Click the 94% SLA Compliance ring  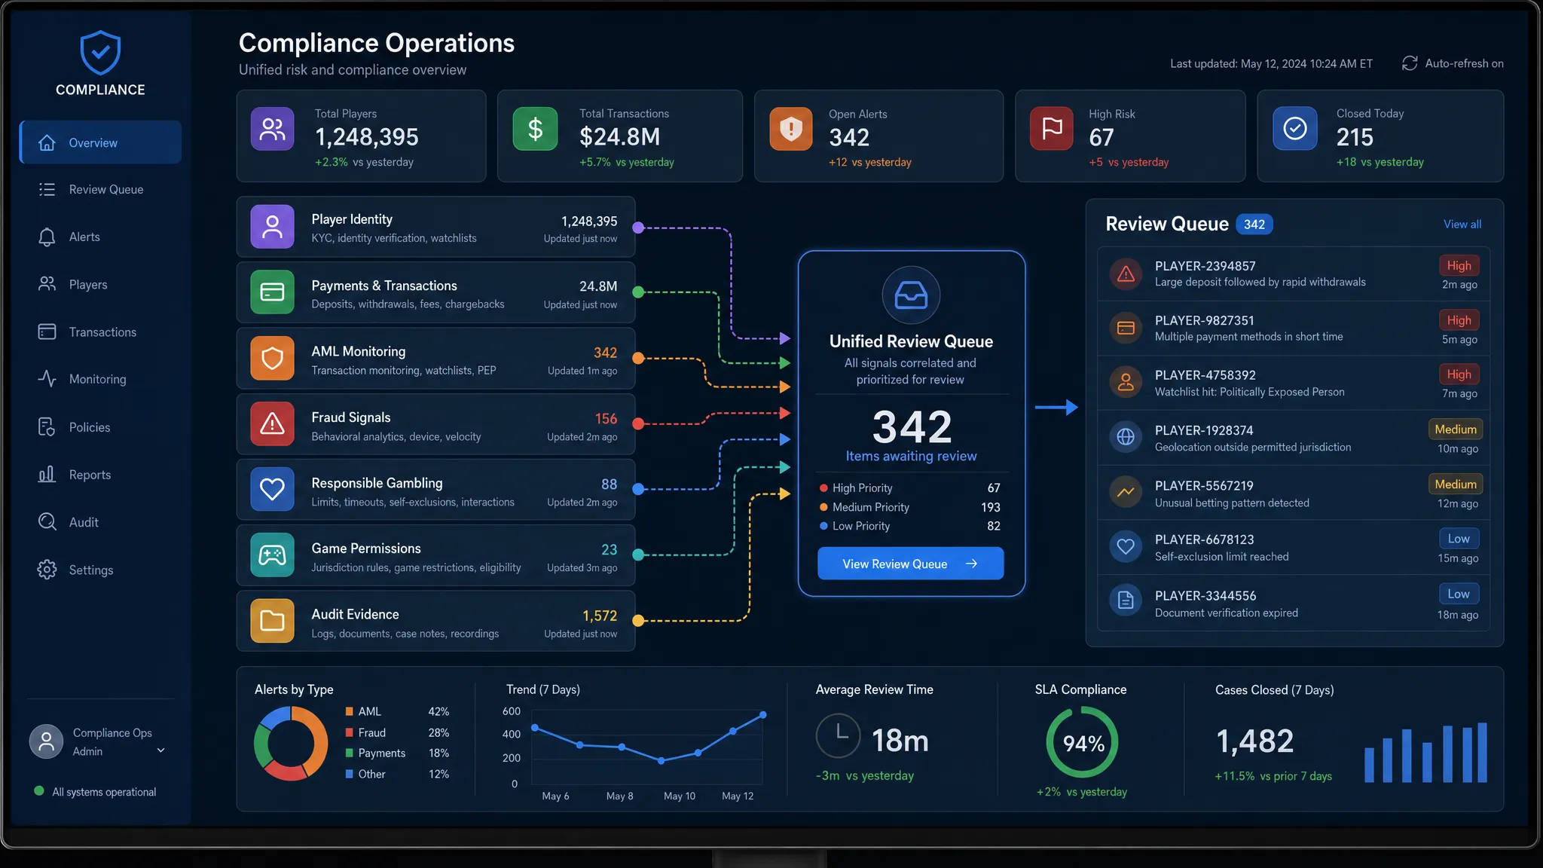tap(1082, 743)
